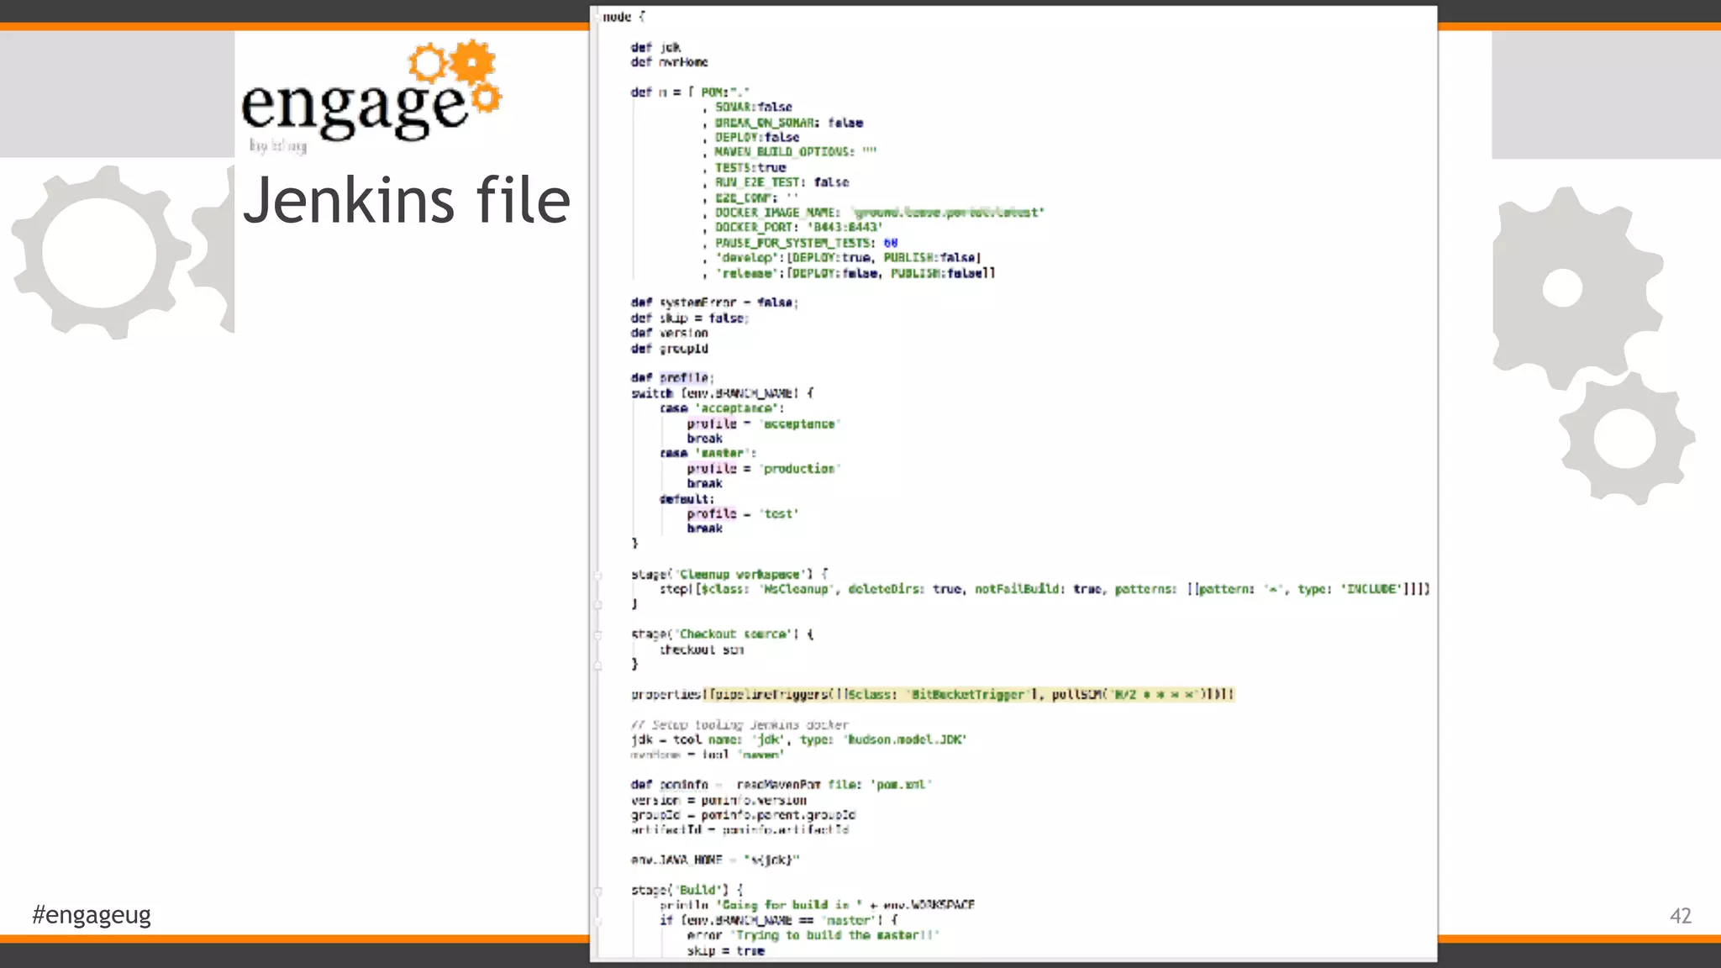Click the closing fold marker of Checkout stage
Screen dimensions: 1721x968
[598, 665]
